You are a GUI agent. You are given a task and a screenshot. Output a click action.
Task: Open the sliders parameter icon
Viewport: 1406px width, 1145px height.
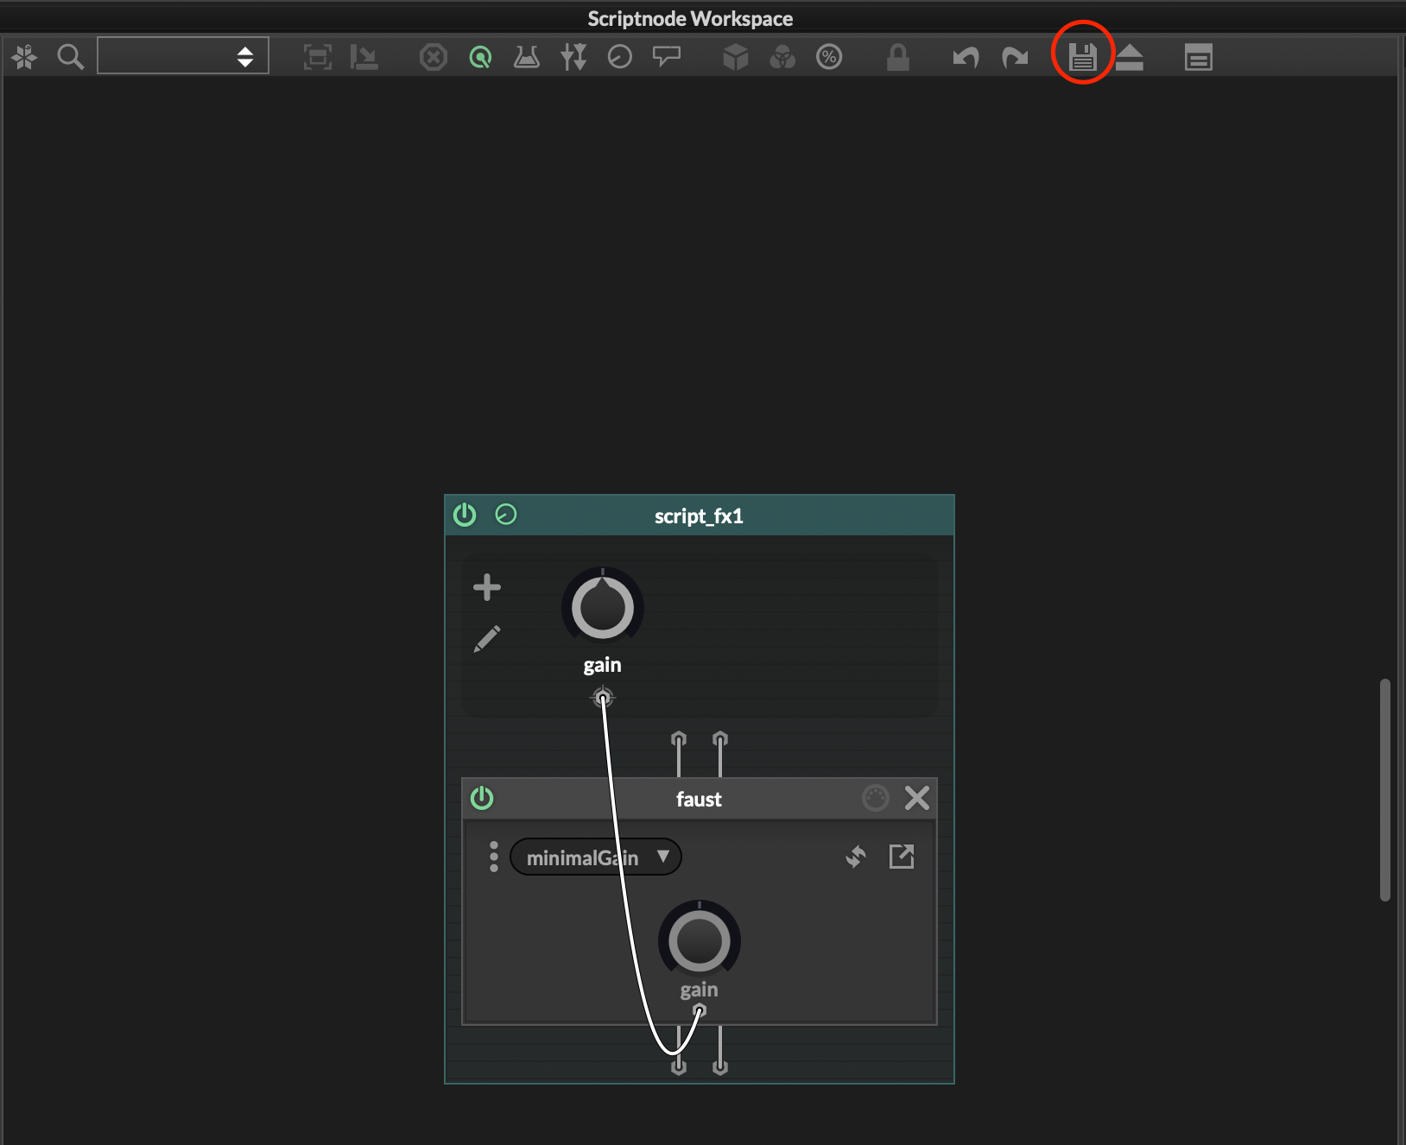573,58
